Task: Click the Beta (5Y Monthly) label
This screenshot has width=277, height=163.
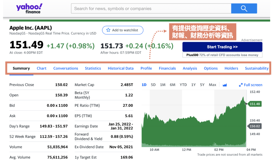Action: coord(82,95)
